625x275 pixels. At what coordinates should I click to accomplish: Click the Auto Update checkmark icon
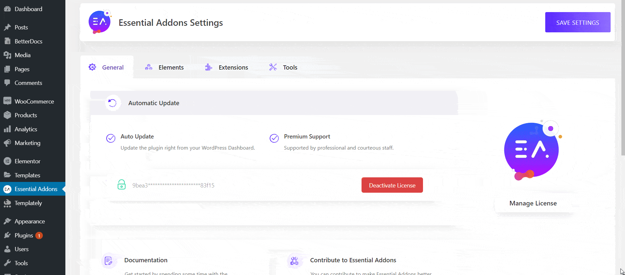pyautogui.click(x=111, y=138)
